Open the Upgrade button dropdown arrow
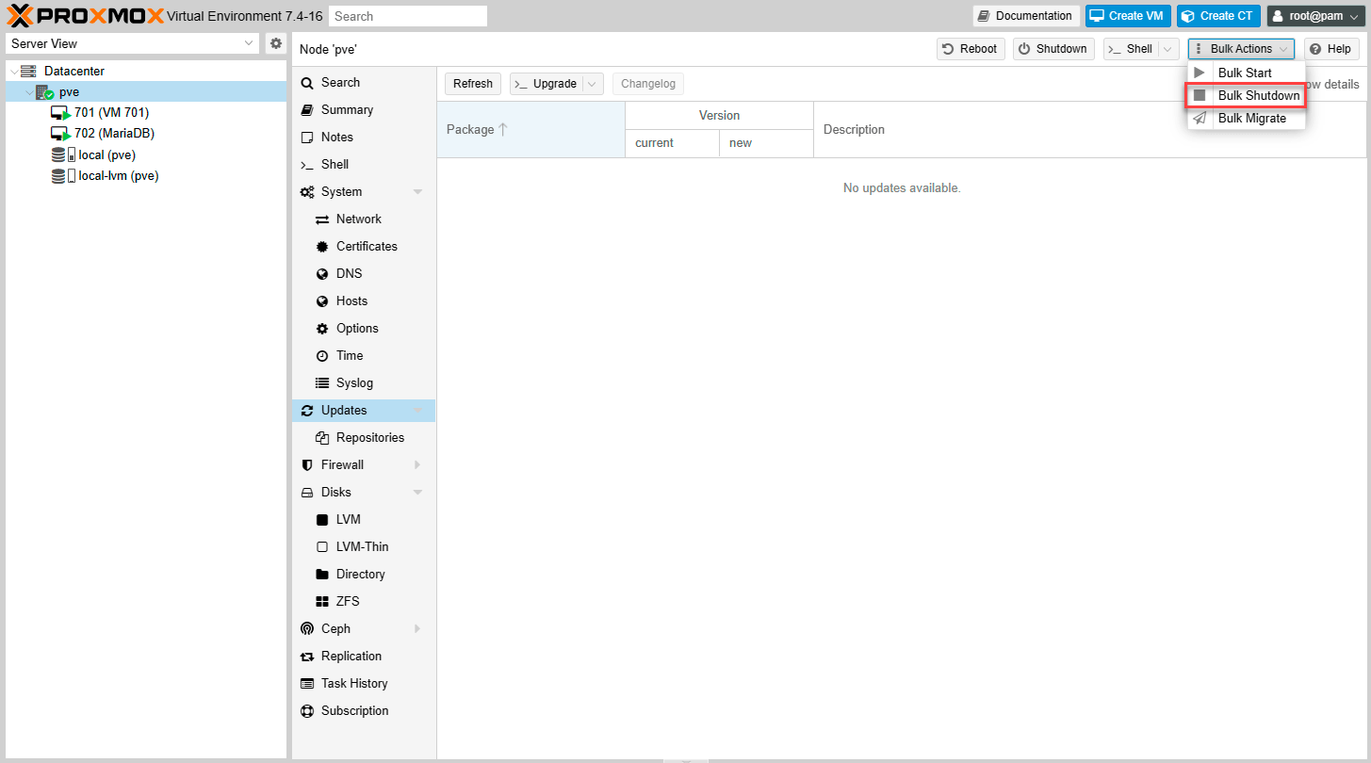Viewport: 1371px width, 763px height. 593,84
